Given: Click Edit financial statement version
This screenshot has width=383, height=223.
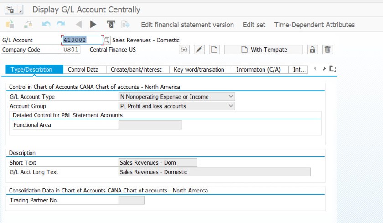Looking at the screenshot, I should (x=187, y=25).
